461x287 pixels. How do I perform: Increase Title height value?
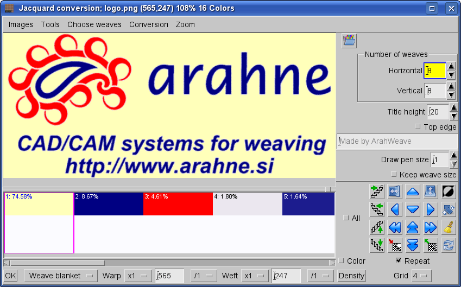[x=453, y=108]
